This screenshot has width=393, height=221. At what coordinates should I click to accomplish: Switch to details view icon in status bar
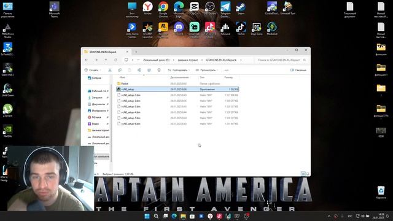(x=303, y=174)
